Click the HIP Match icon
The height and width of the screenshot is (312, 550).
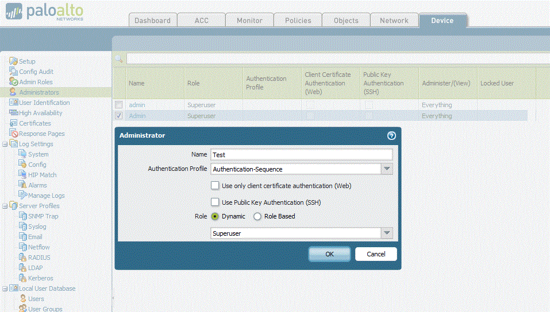click(x=22, y=174)
